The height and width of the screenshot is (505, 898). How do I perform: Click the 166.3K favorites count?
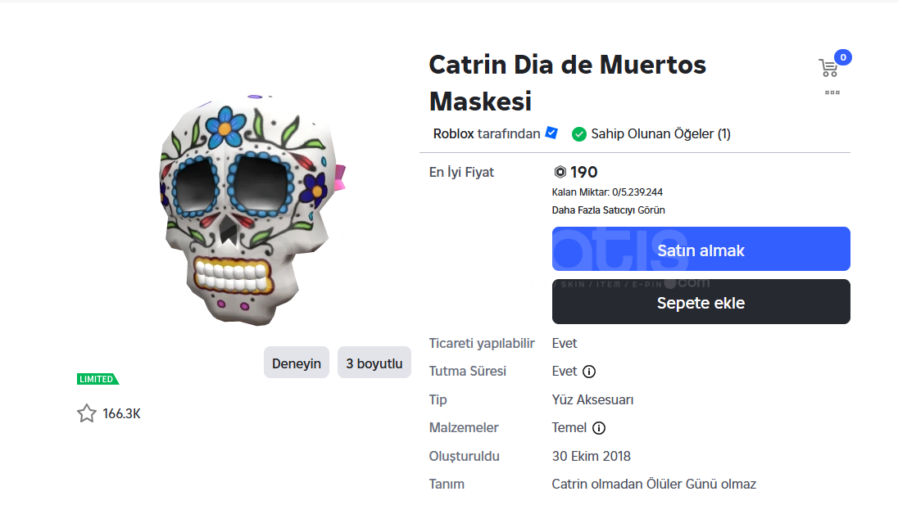(x=122, y=413)
